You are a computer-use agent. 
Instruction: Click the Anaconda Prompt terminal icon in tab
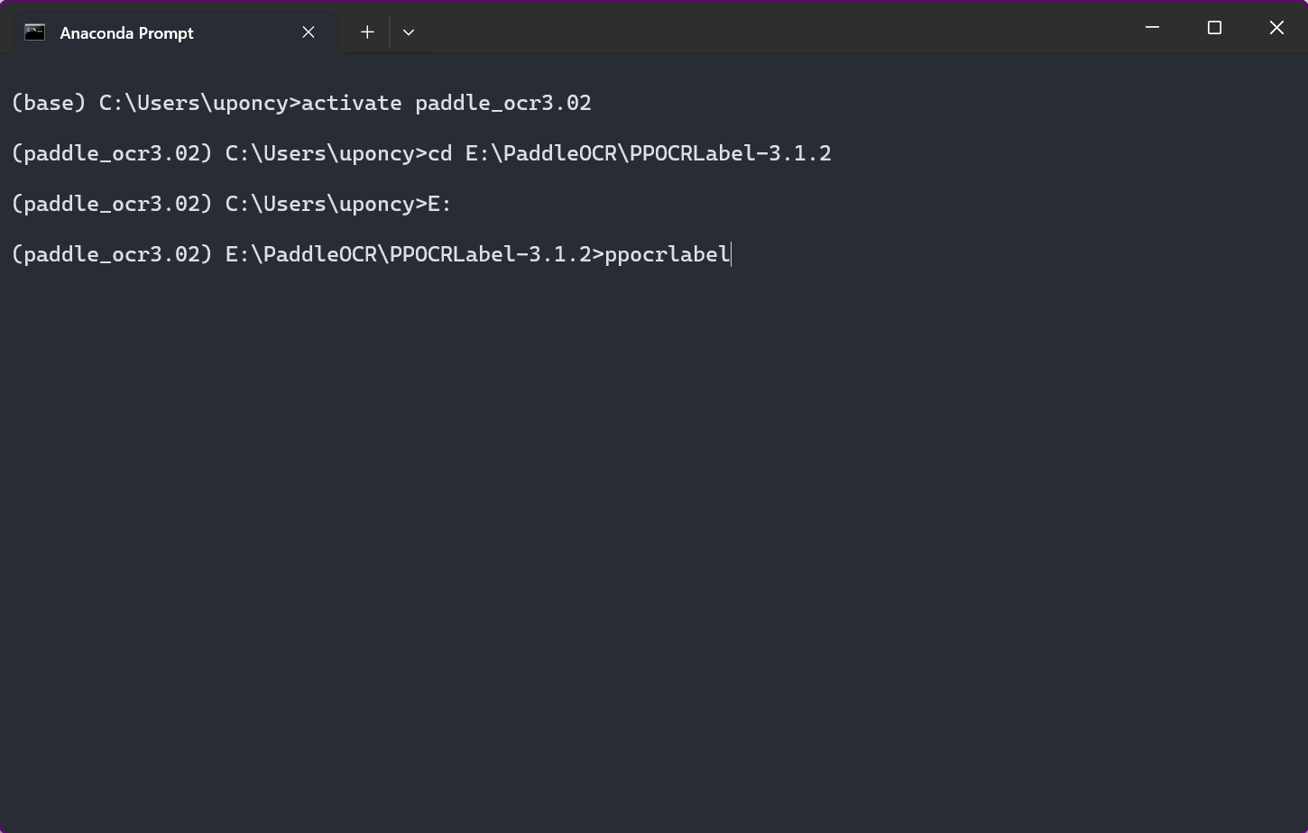[x=34, y=32]
